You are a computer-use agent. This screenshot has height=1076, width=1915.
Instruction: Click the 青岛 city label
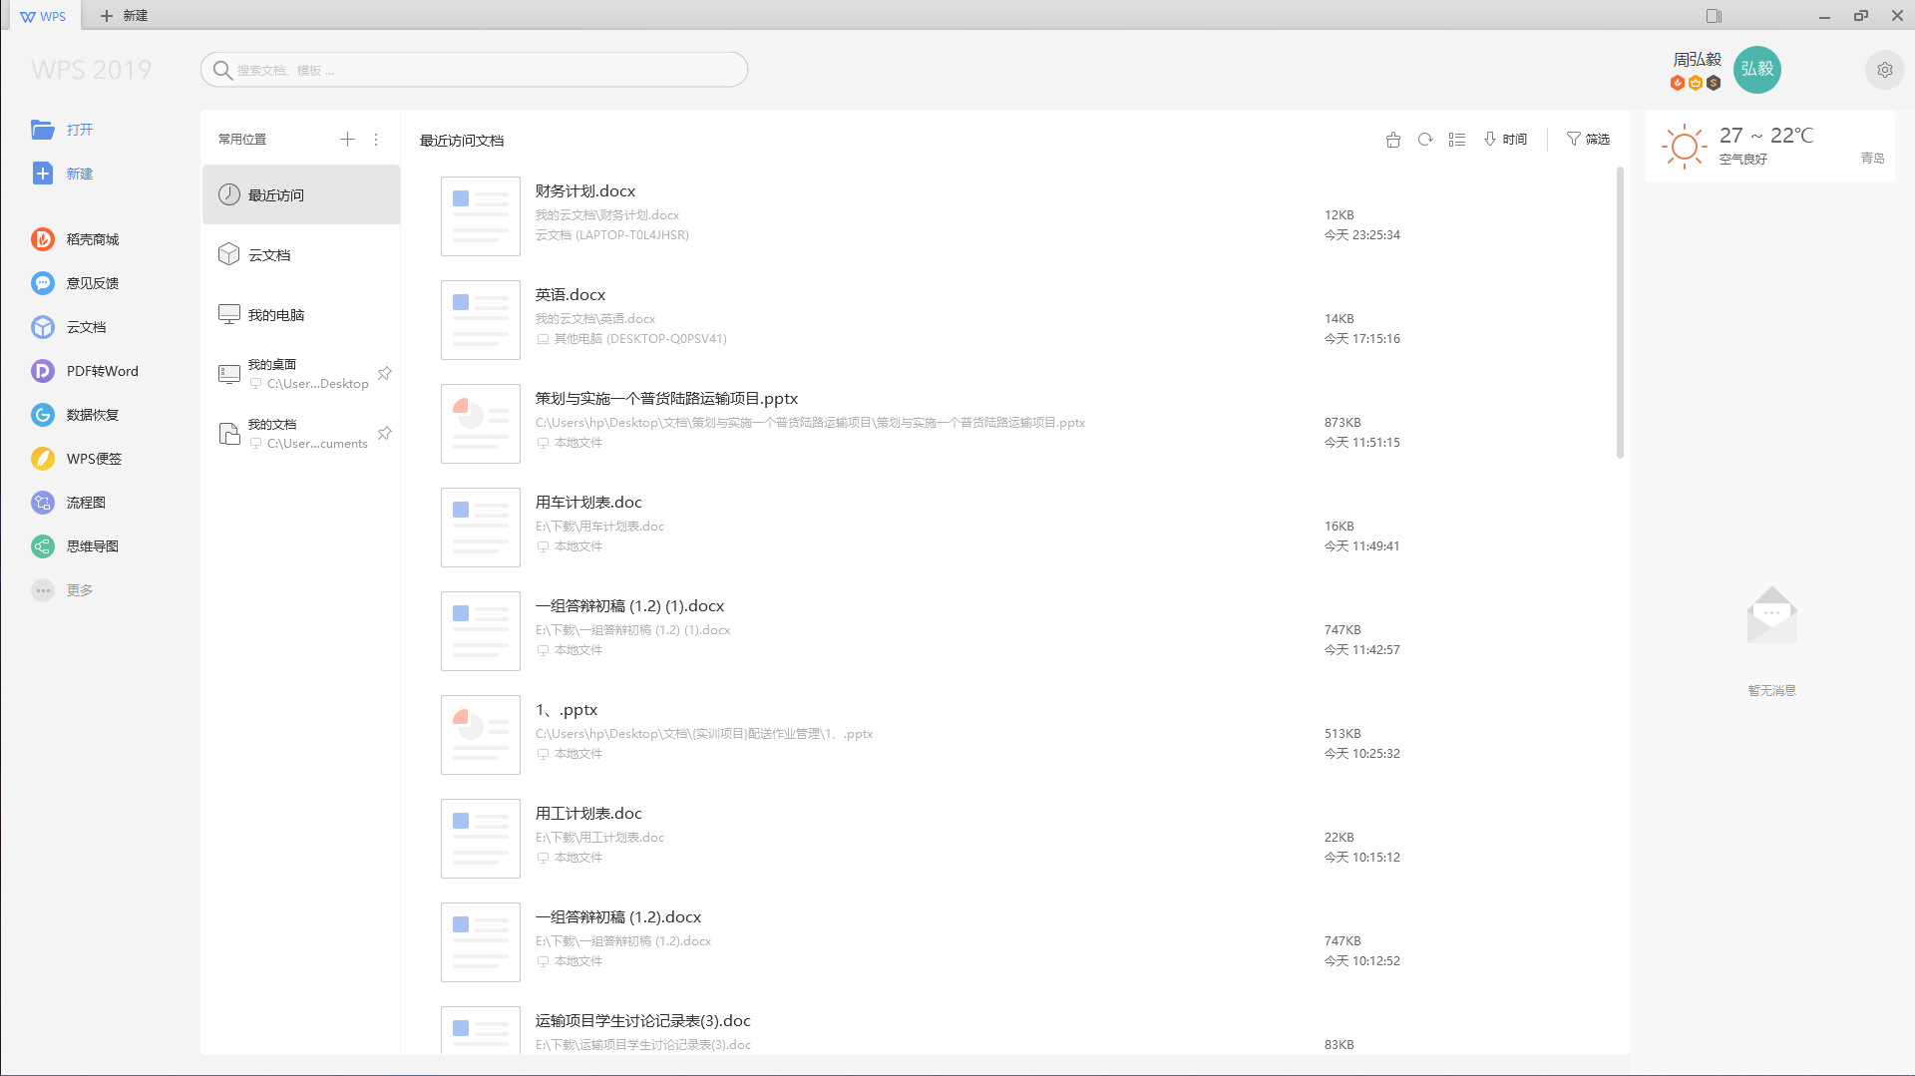pos(1872,158)
